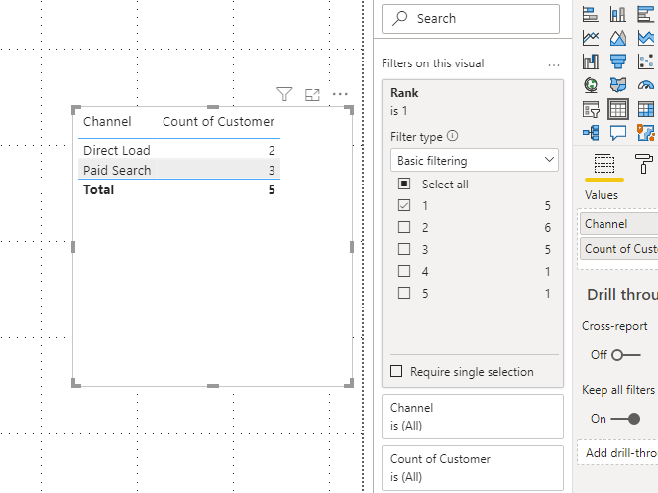
Task: Click the Filter type info icon
Action: 452,136
